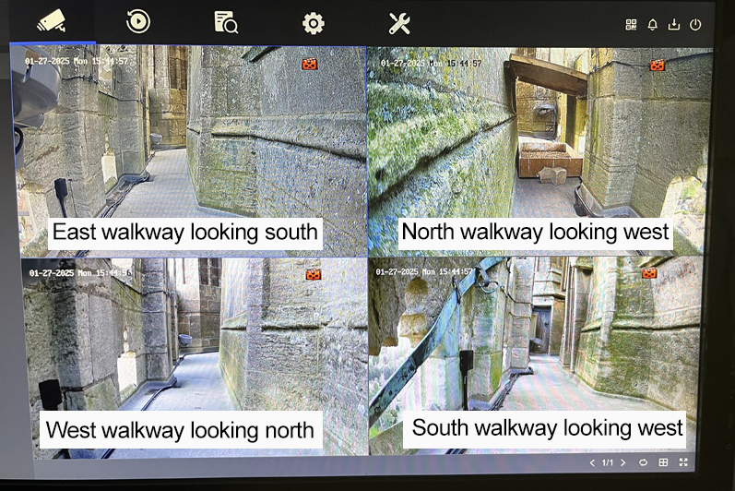Go to the next camera page

622,462
